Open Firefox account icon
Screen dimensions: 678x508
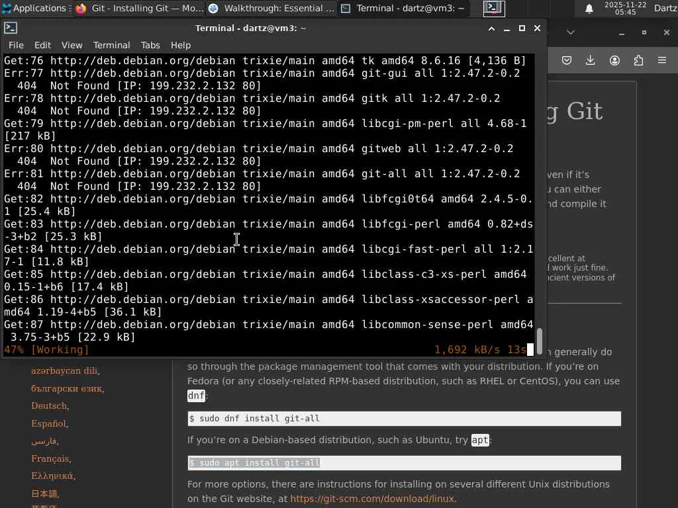coord(614,60)
